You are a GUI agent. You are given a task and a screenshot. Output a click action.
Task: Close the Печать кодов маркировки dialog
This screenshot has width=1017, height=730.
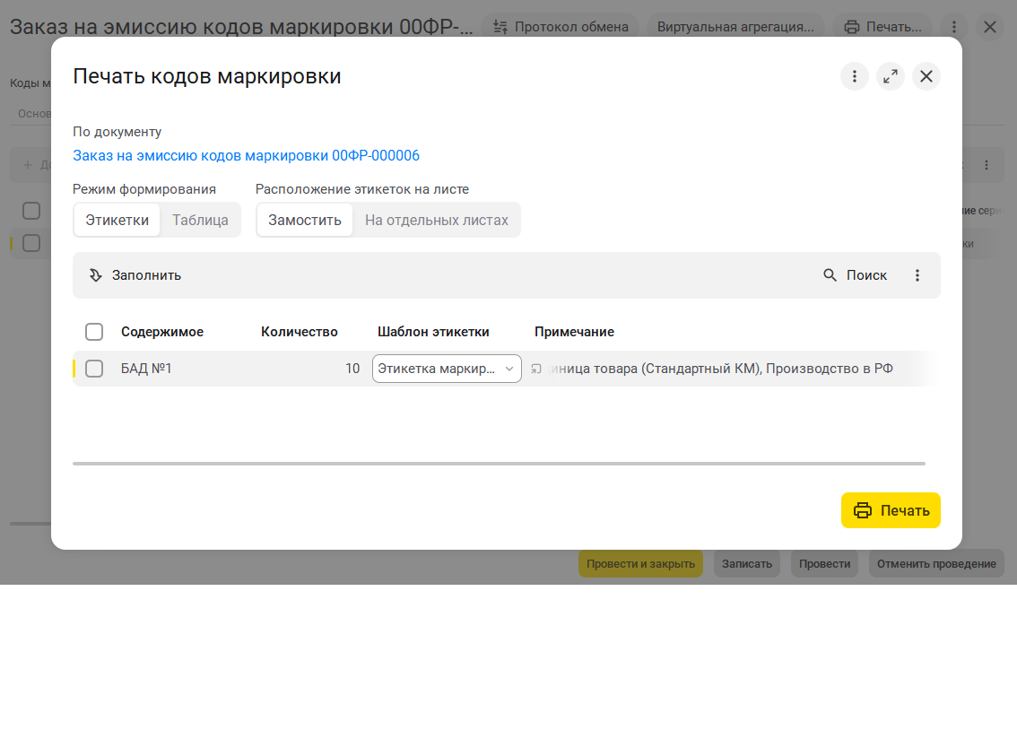(926, 76)
